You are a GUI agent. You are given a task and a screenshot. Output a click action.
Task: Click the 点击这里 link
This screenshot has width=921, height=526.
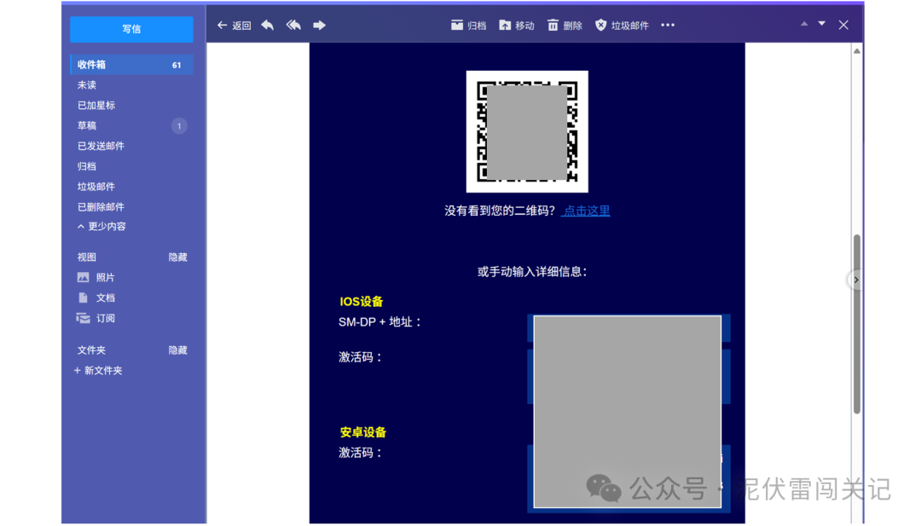586,211
